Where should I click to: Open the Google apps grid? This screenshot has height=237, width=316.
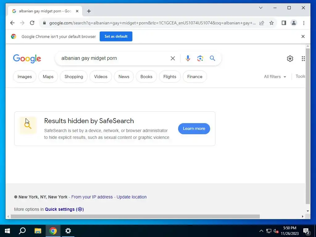pos(303,59)
